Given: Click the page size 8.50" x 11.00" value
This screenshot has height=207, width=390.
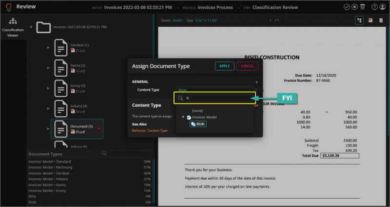Looking at the screenshot, I should click(206, 21).
